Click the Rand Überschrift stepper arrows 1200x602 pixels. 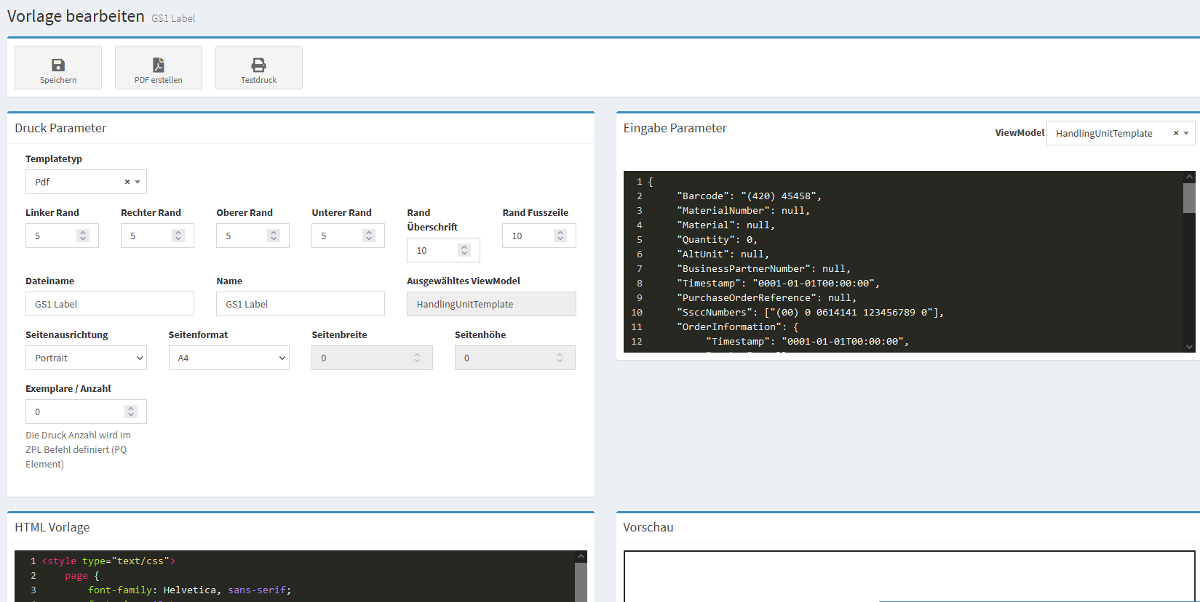click(464, 250)
